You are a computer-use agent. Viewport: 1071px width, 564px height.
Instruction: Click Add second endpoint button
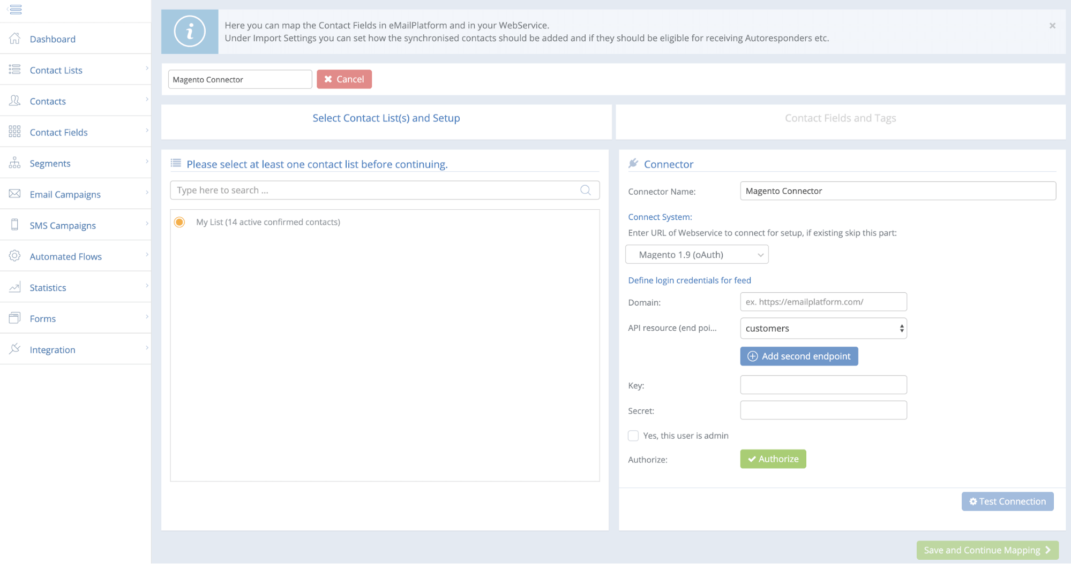pyautogui.click(x=799, y=356)
